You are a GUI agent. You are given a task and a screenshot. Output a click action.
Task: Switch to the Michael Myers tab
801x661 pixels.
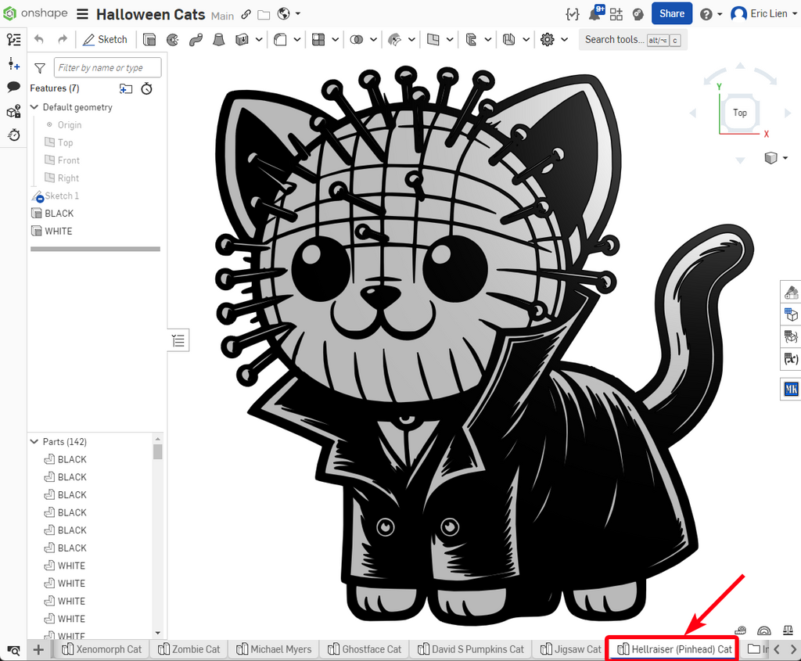[x=274, y=649]
